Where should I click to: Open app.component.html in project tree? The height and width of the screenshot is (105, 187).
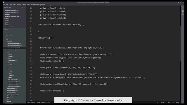[x=12, y=91]
